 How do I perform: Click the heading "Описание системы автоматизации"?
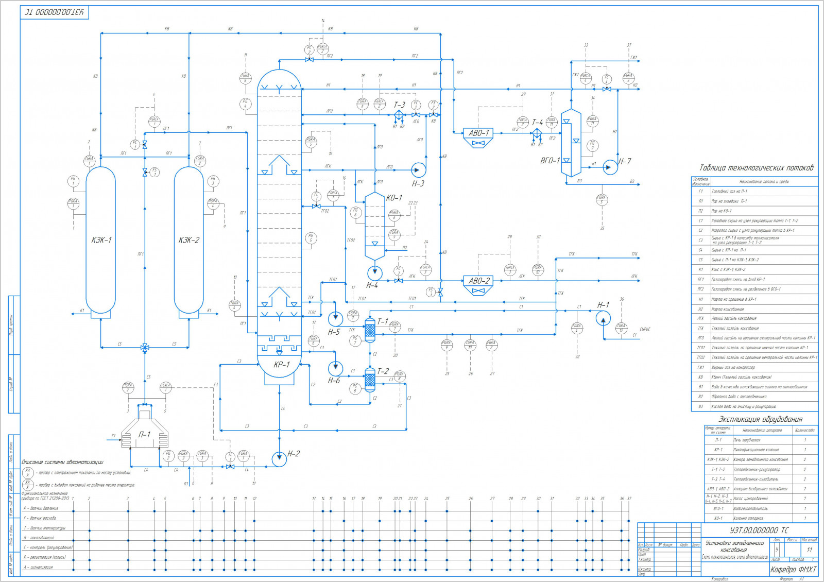62,462
